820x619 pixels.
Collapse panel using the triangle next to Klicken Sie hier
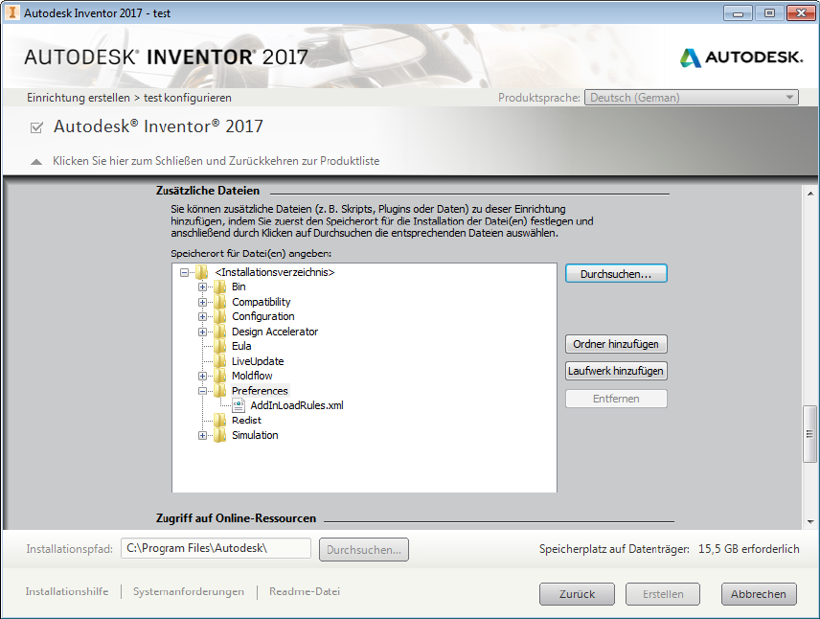pyautogui.click(x=36, y=162)
